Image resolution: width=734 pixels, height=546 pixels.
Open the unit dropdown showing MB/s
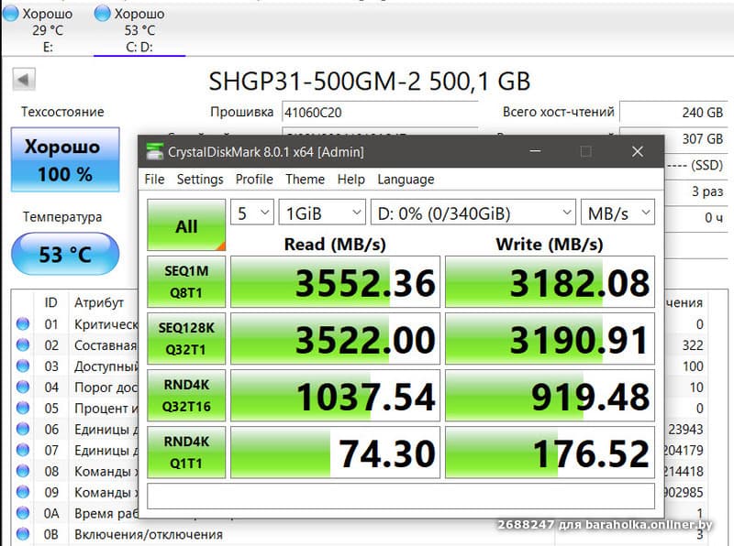(x=617, y=213)
